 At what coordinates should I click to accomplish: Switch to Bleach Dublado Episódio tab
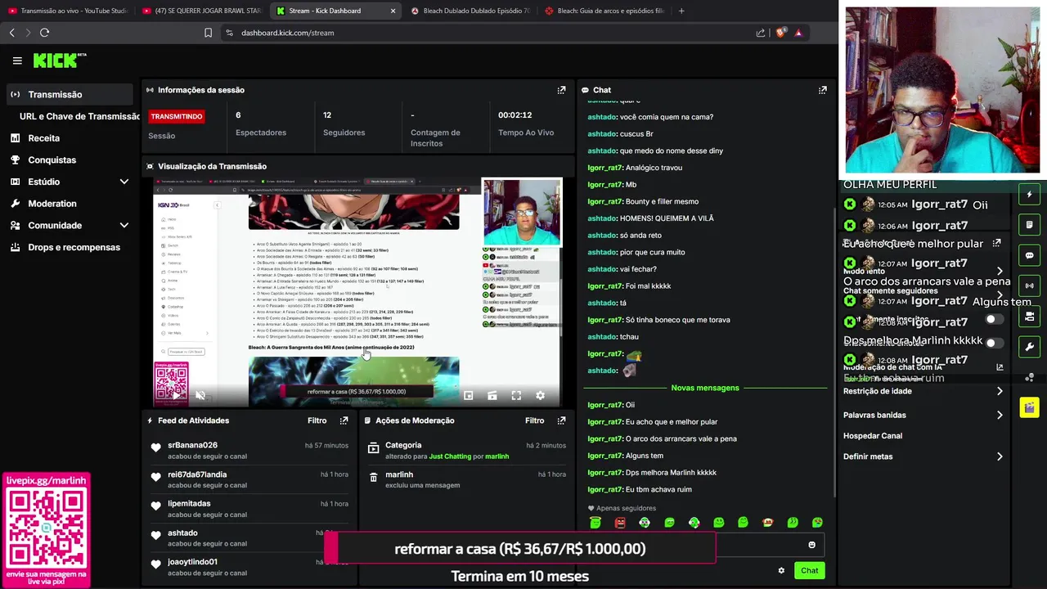pyautogui.click(x=470, y=11)
